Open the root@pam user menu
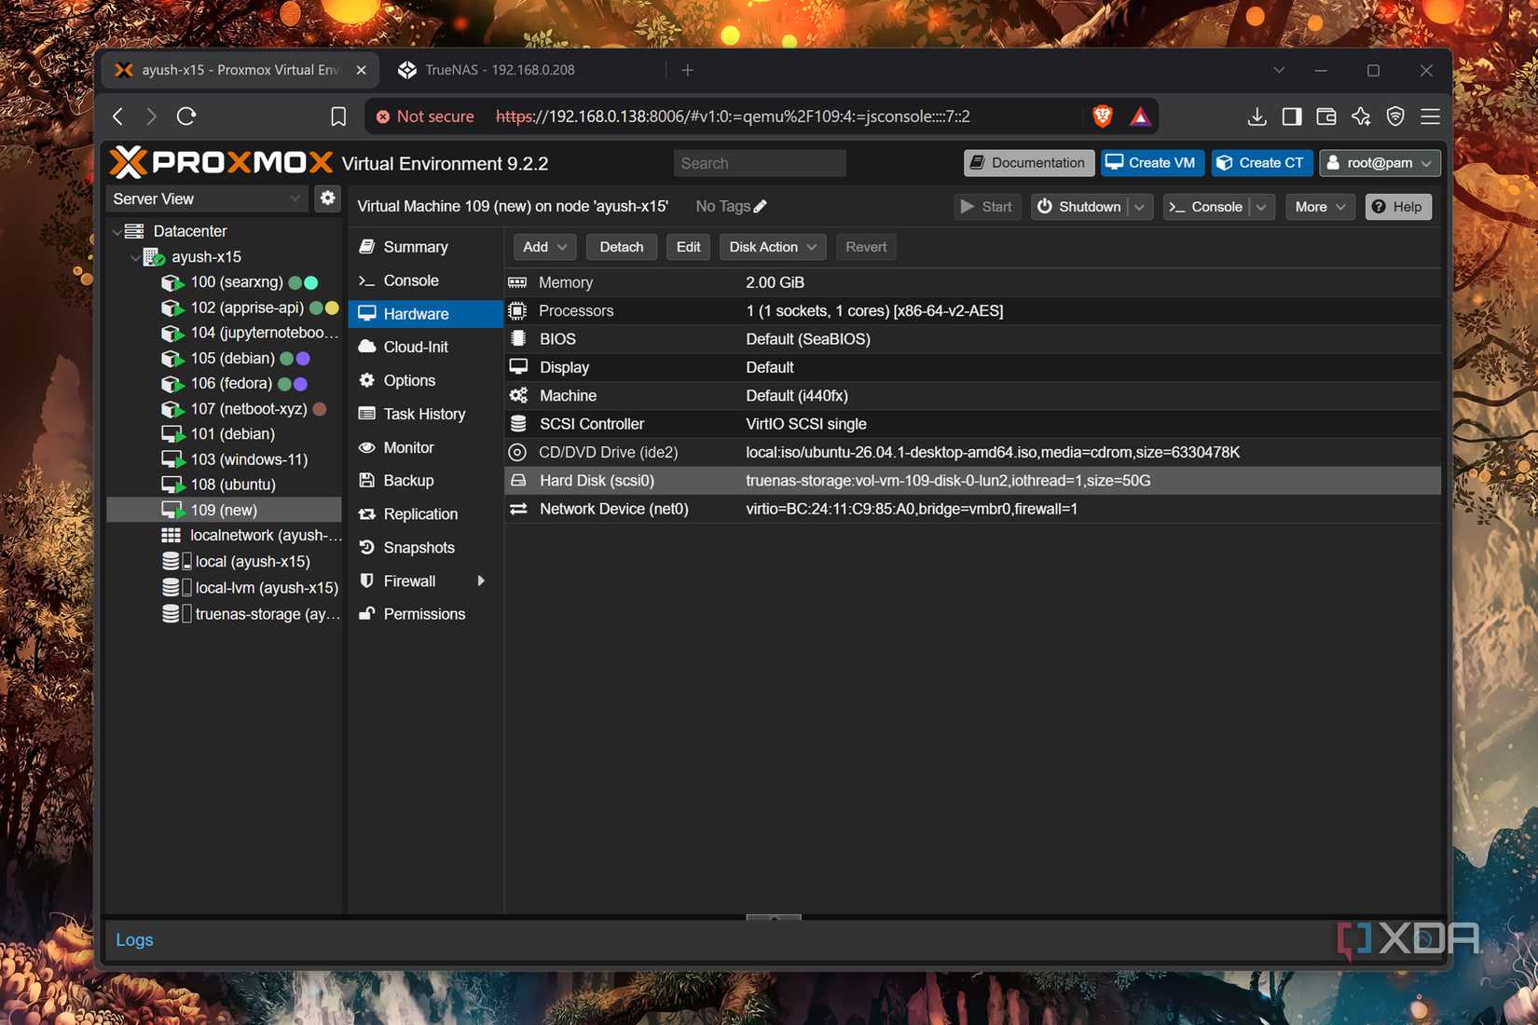This screenshot has width=1538, height=1025. (1380, 163)
